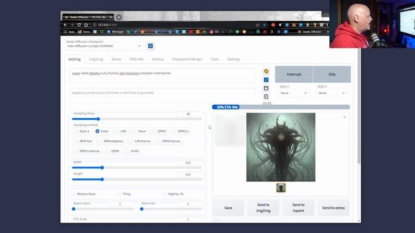
Task: Enable the Highres. fix checkbox
Action: 165,194
